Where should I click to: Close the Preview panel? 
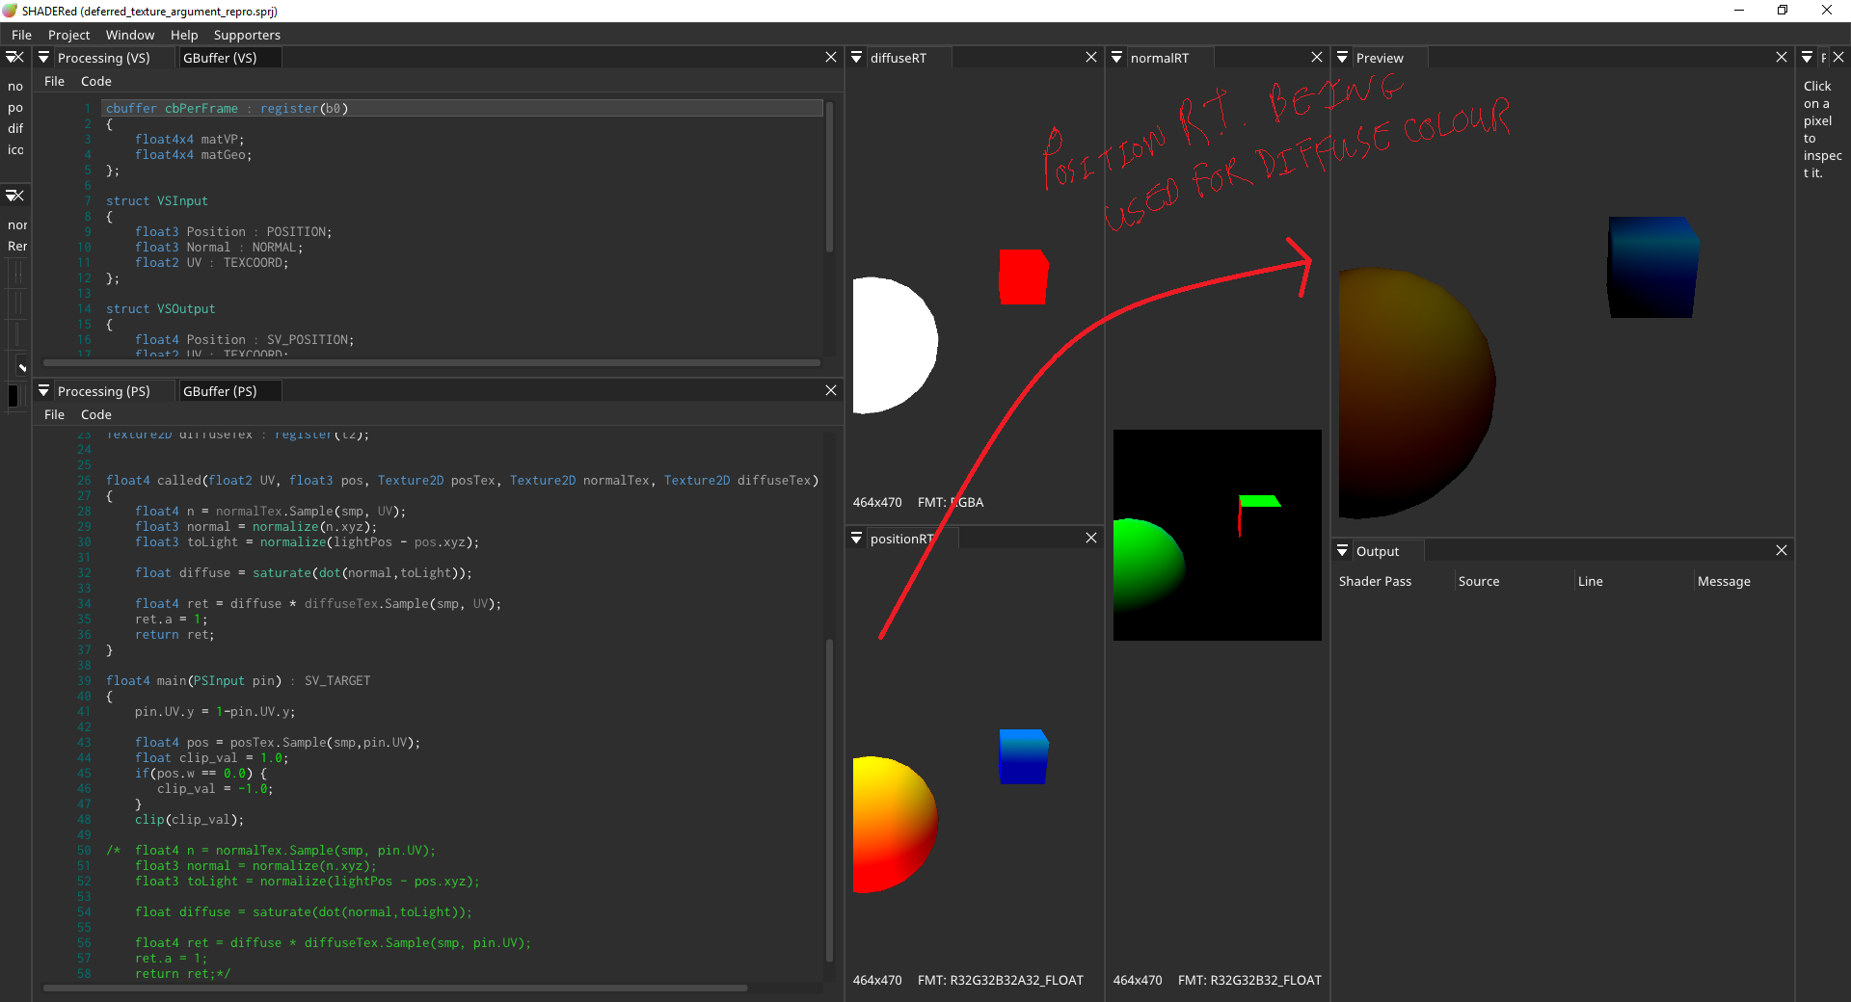click(1782, 58)
